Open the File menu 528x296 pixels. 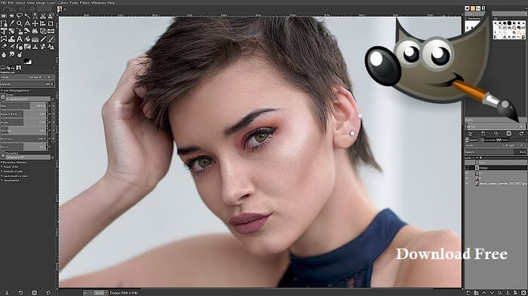[4, 3]
